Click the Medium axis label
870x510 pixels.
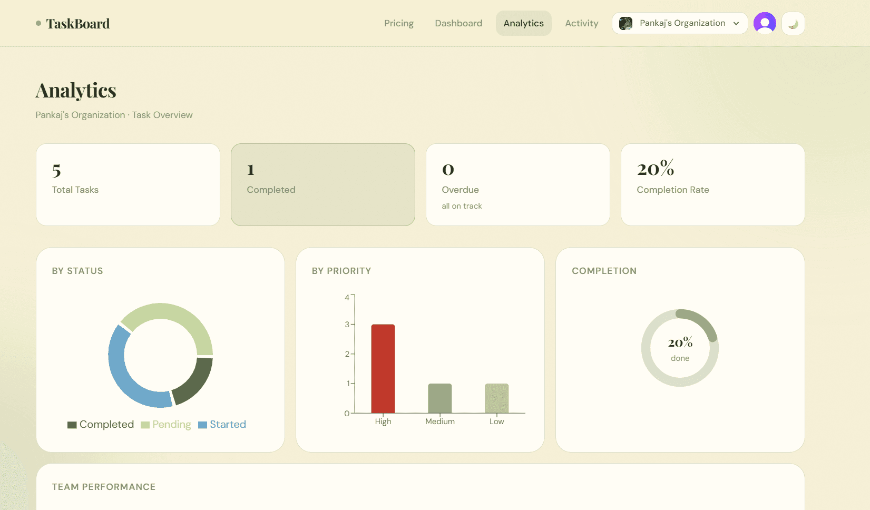(440, 421)
